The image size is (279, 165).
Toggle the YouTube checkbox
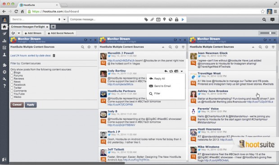coord(12,94)
